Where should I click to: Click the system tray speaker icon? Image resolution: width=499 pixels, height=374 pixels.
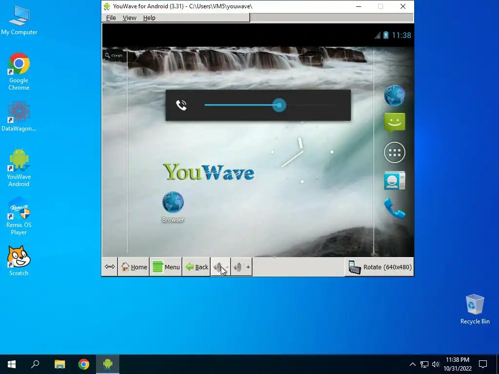click(x=436, y=364)
